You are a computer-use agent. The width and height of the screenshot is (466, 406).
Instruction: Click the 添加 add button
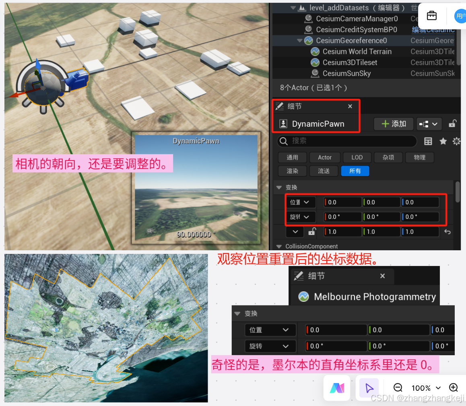[x=394, y=124]
